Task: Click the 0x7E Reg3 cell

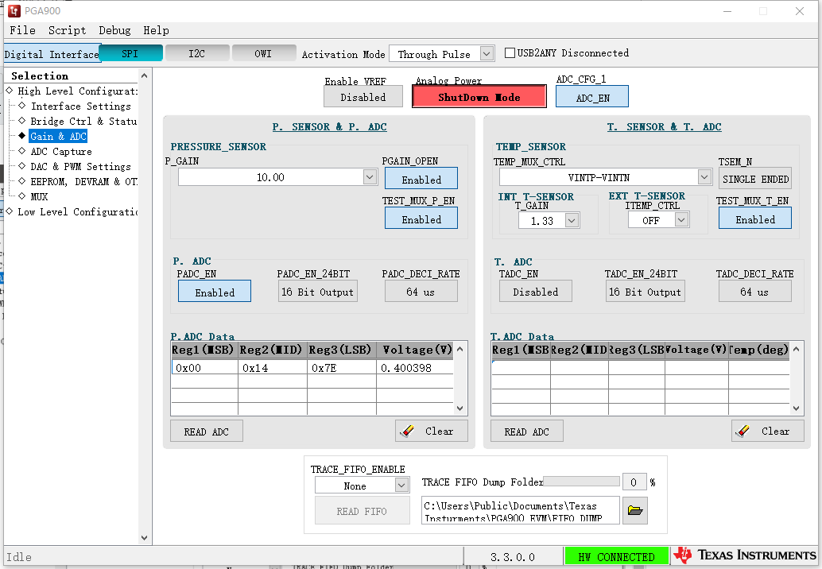Action: click(341, 368)
